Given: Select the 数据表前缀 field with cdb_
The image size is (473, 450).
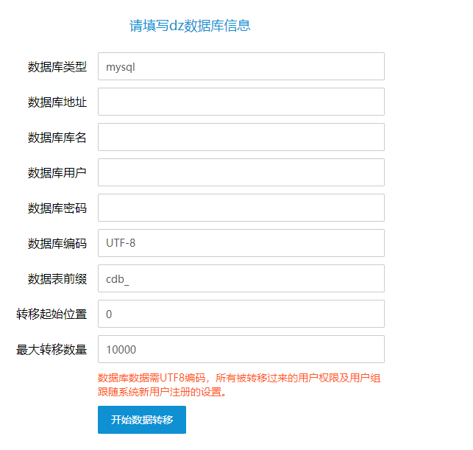Looking at the screenshot, I should coord(241,278).
